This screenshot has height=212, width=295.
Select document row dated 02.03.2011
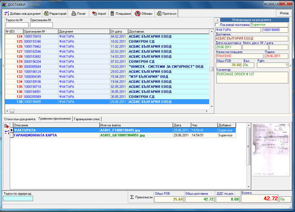coord(107,52)
